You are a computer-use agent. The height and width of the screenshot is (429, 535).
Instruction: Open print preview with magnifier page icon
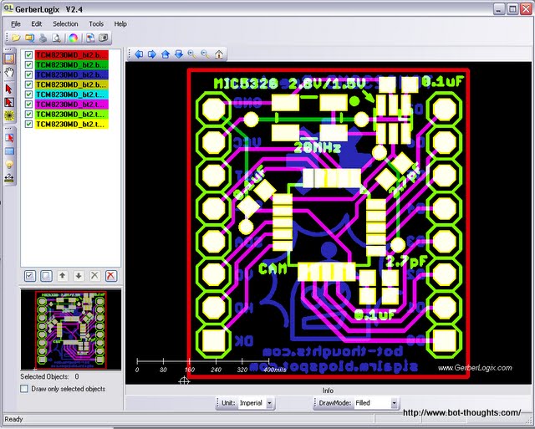tap(57, 38)
